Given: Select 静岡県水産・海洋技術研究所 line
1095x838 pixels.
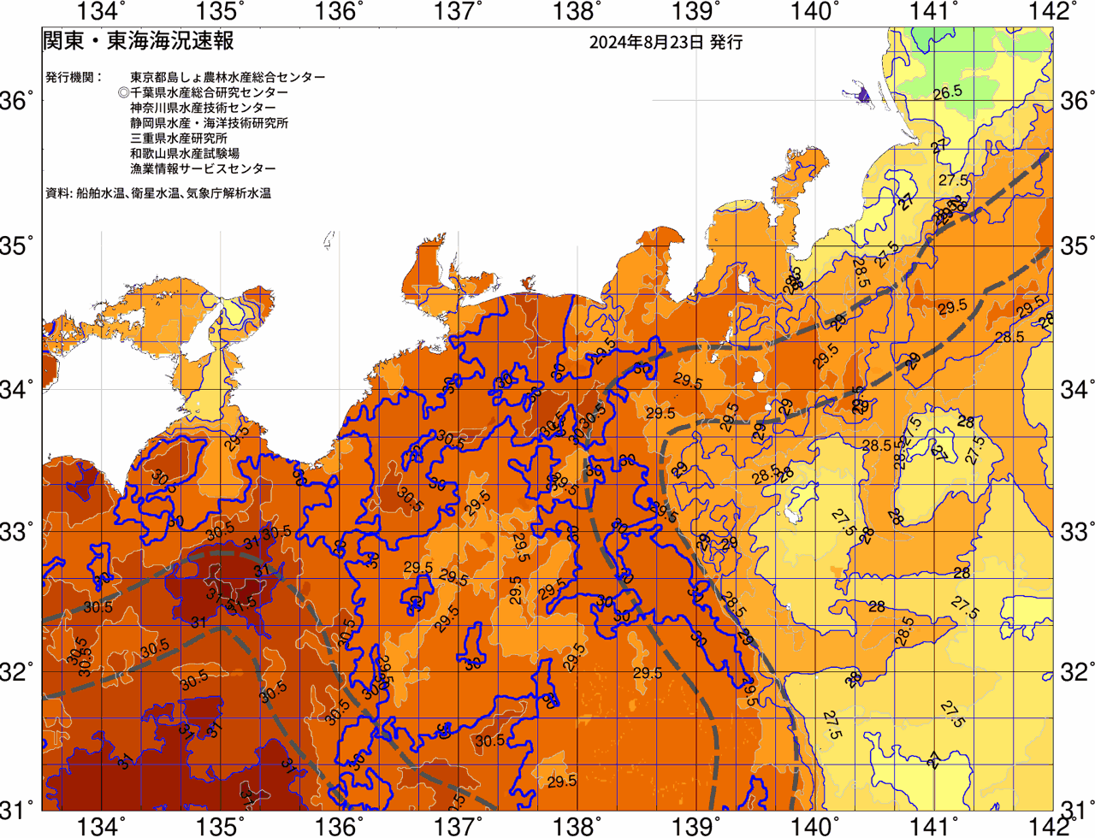Looking at the screenshot, I should click(x=210, y=123).
